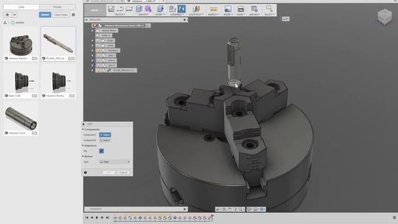Collapse the Component section in Joint dialog
The width and height of the screenshot is (398, 224).
[83, 129]
